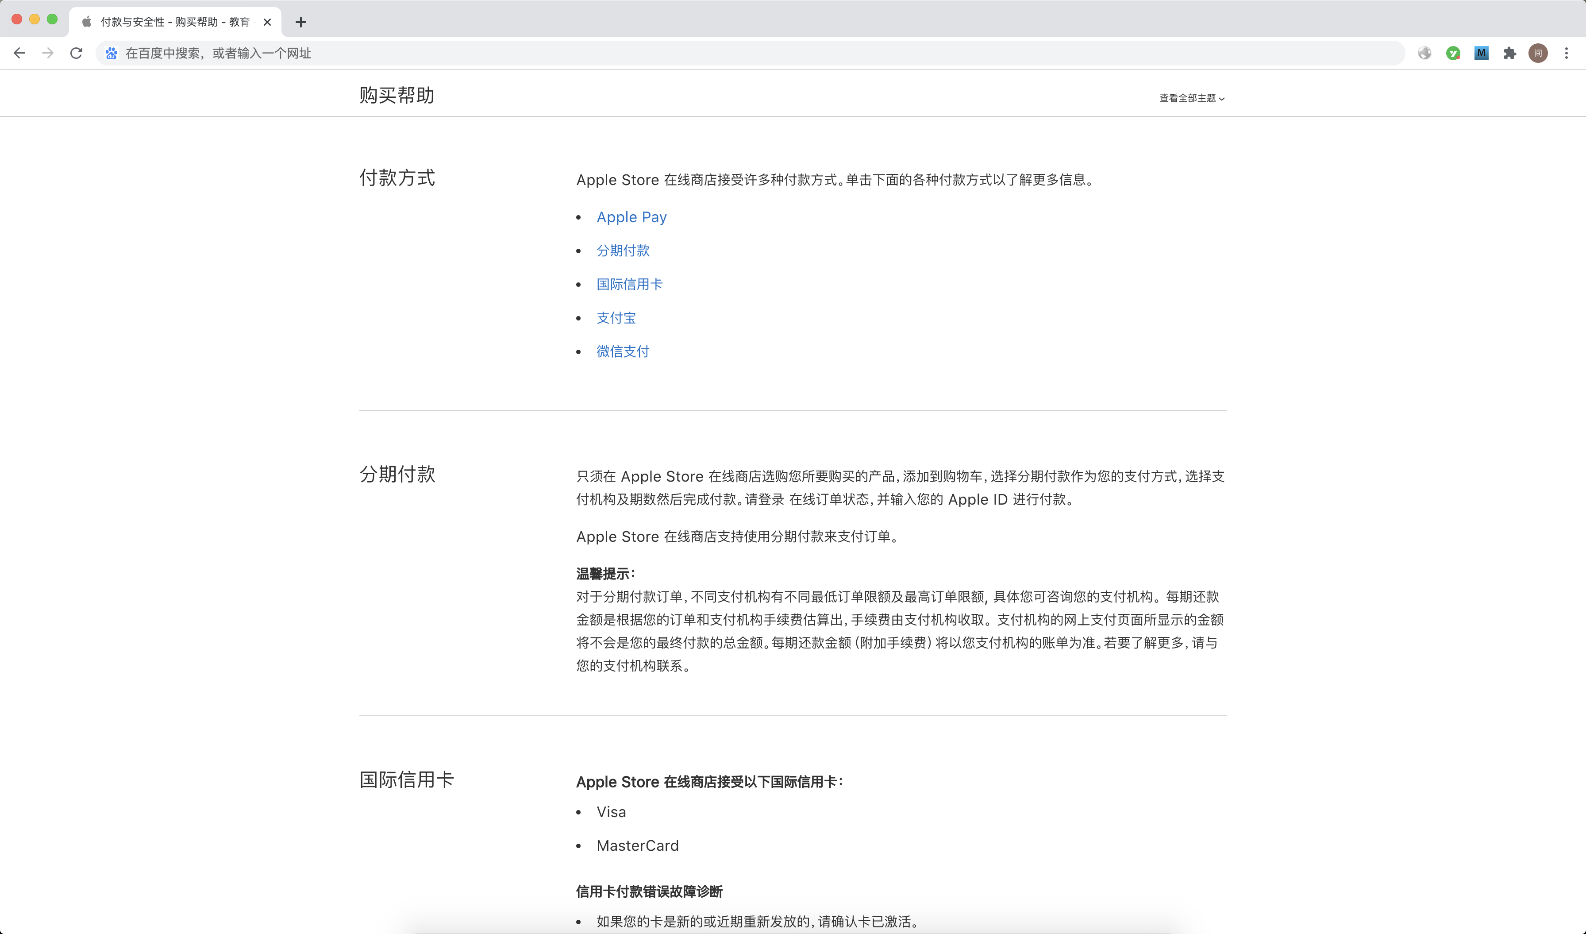Image resolution: width=1586 pixels, height=934 pixels.
Task: Open the green checkmark extension icon
Action: (x=1453, y=54)
